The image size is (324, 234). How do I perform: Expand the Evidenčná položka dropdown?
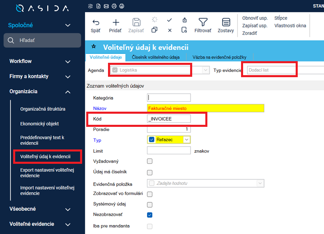pyautogui.click(x=260, y=183)
